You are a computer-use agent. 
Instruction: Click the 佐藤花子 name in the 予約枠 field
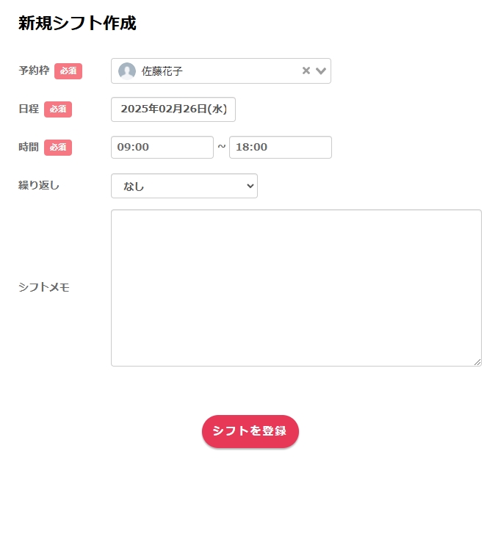[x=162, y=71]
